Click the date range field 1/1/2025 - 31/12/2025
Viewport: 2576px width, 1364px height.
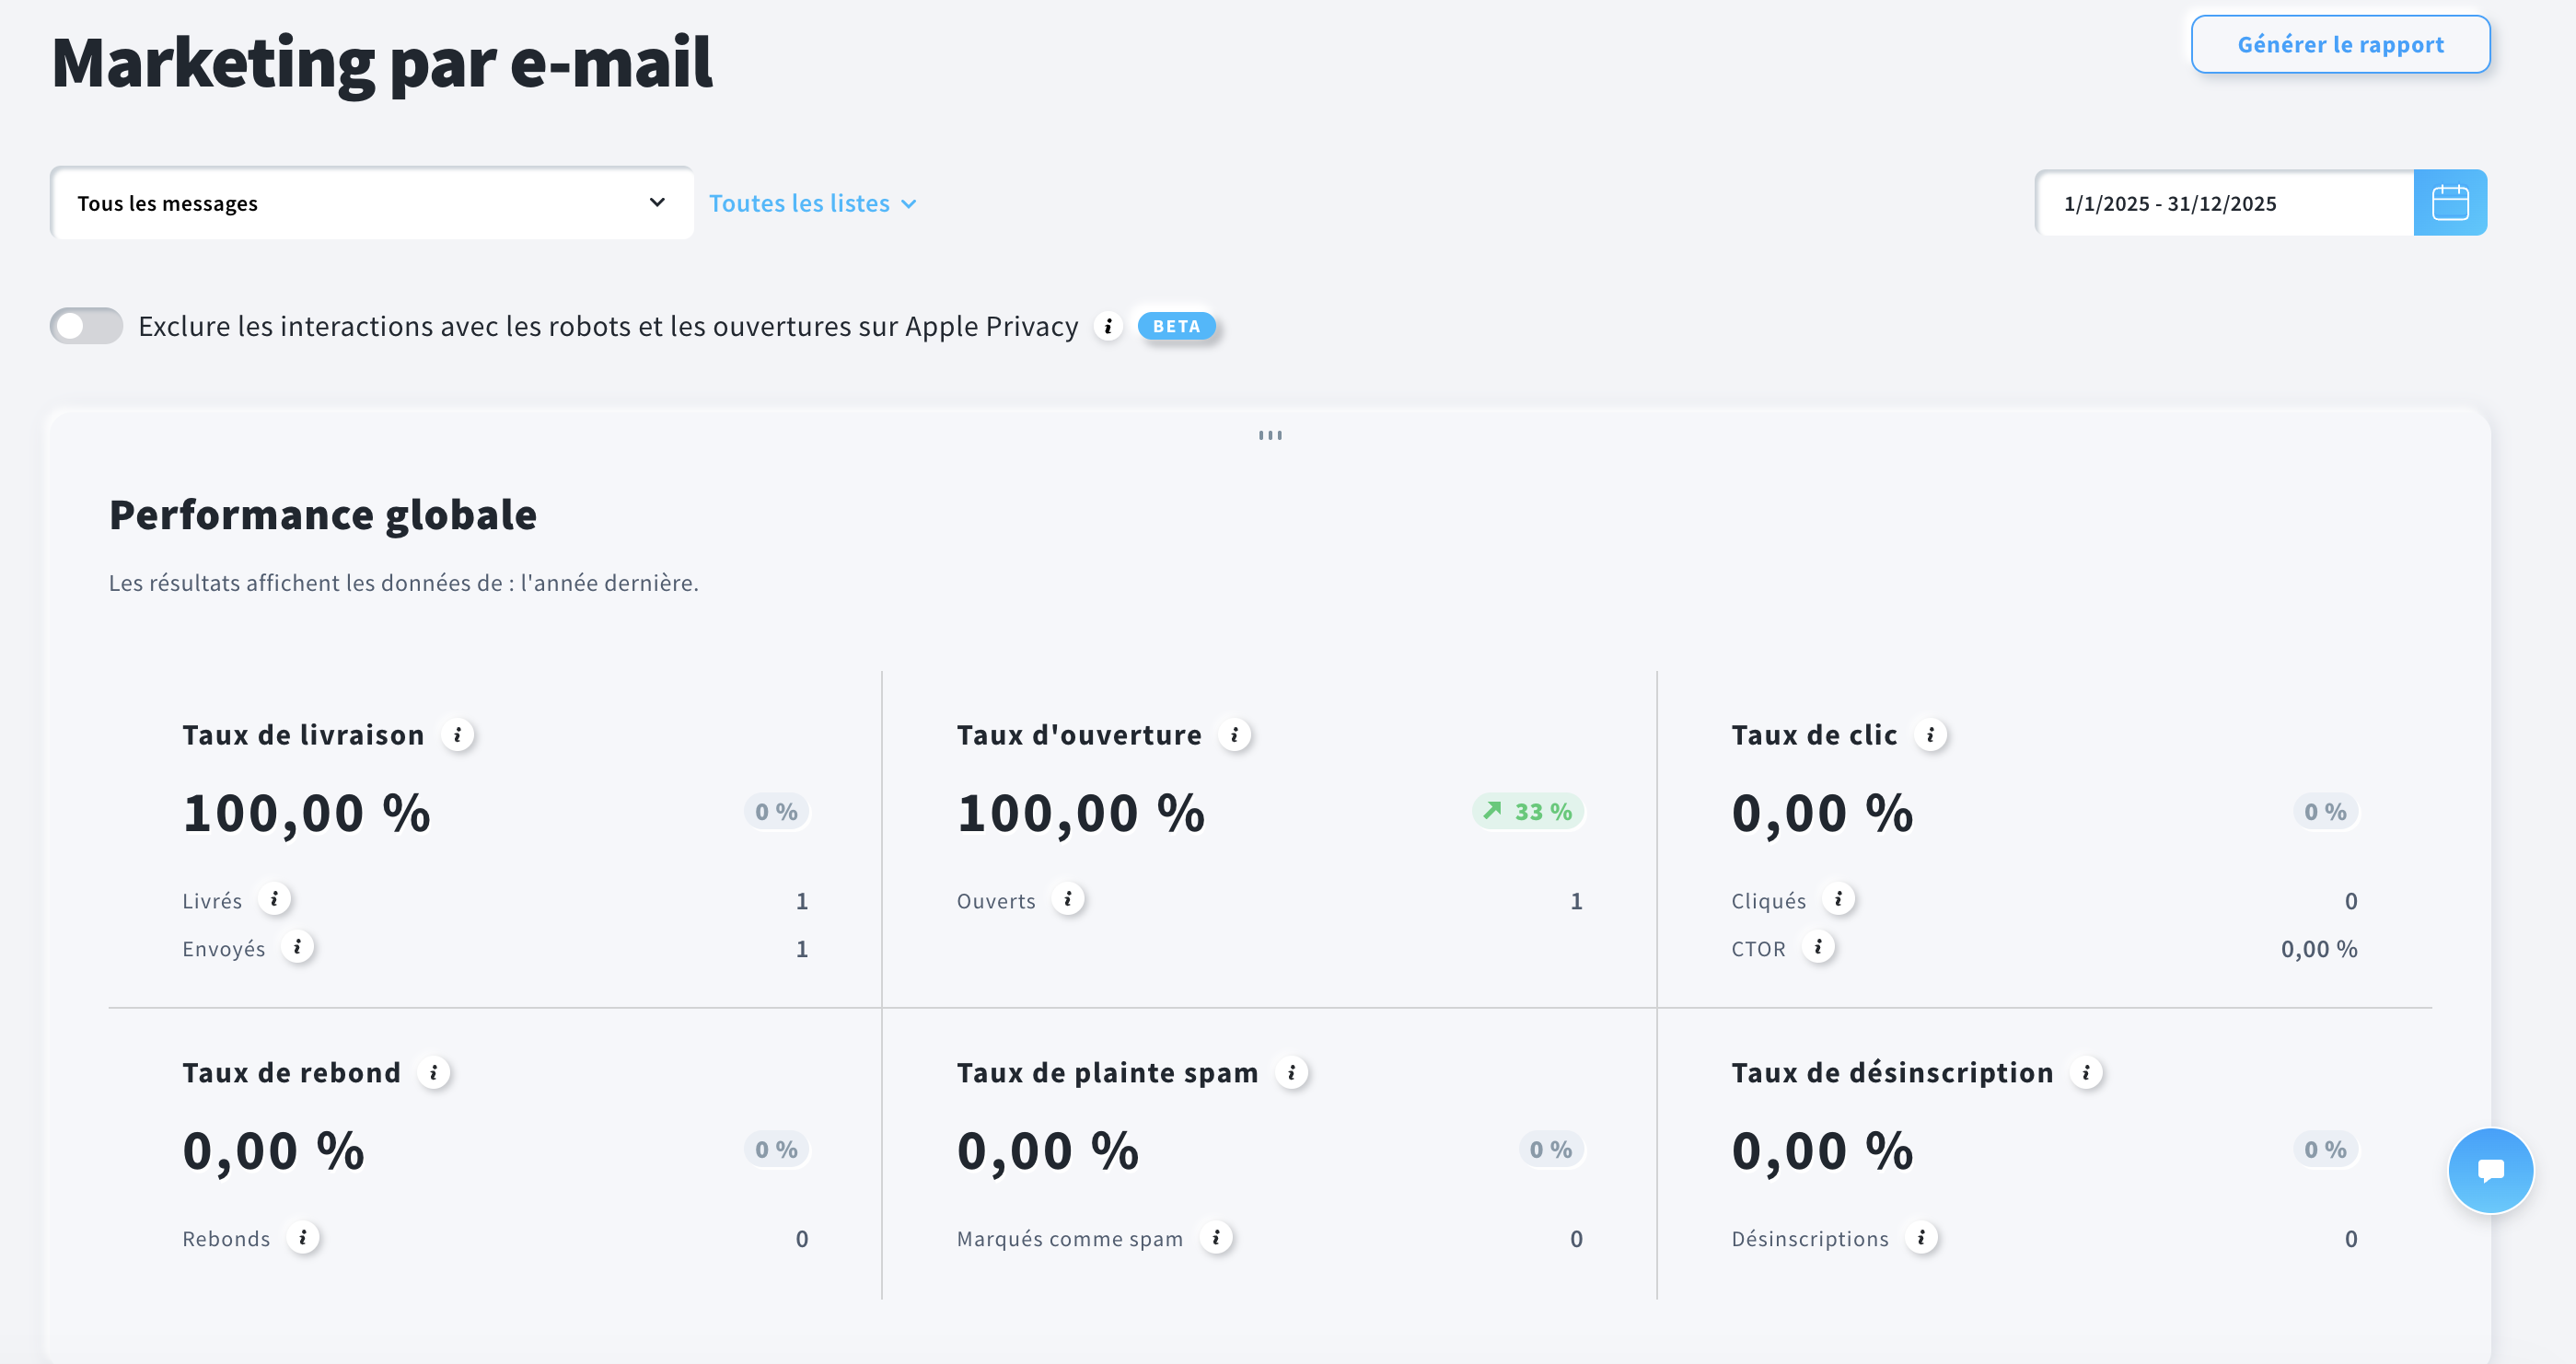[x=2224, y=203]
